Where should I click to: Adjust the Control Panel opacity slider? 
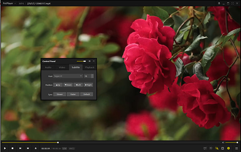[x=81, y=61]
